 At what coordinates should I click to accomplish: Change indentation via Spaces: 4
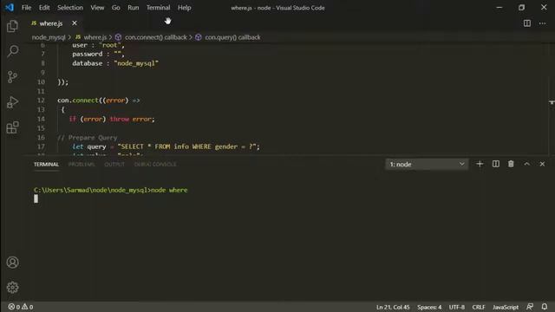point(429,307)
